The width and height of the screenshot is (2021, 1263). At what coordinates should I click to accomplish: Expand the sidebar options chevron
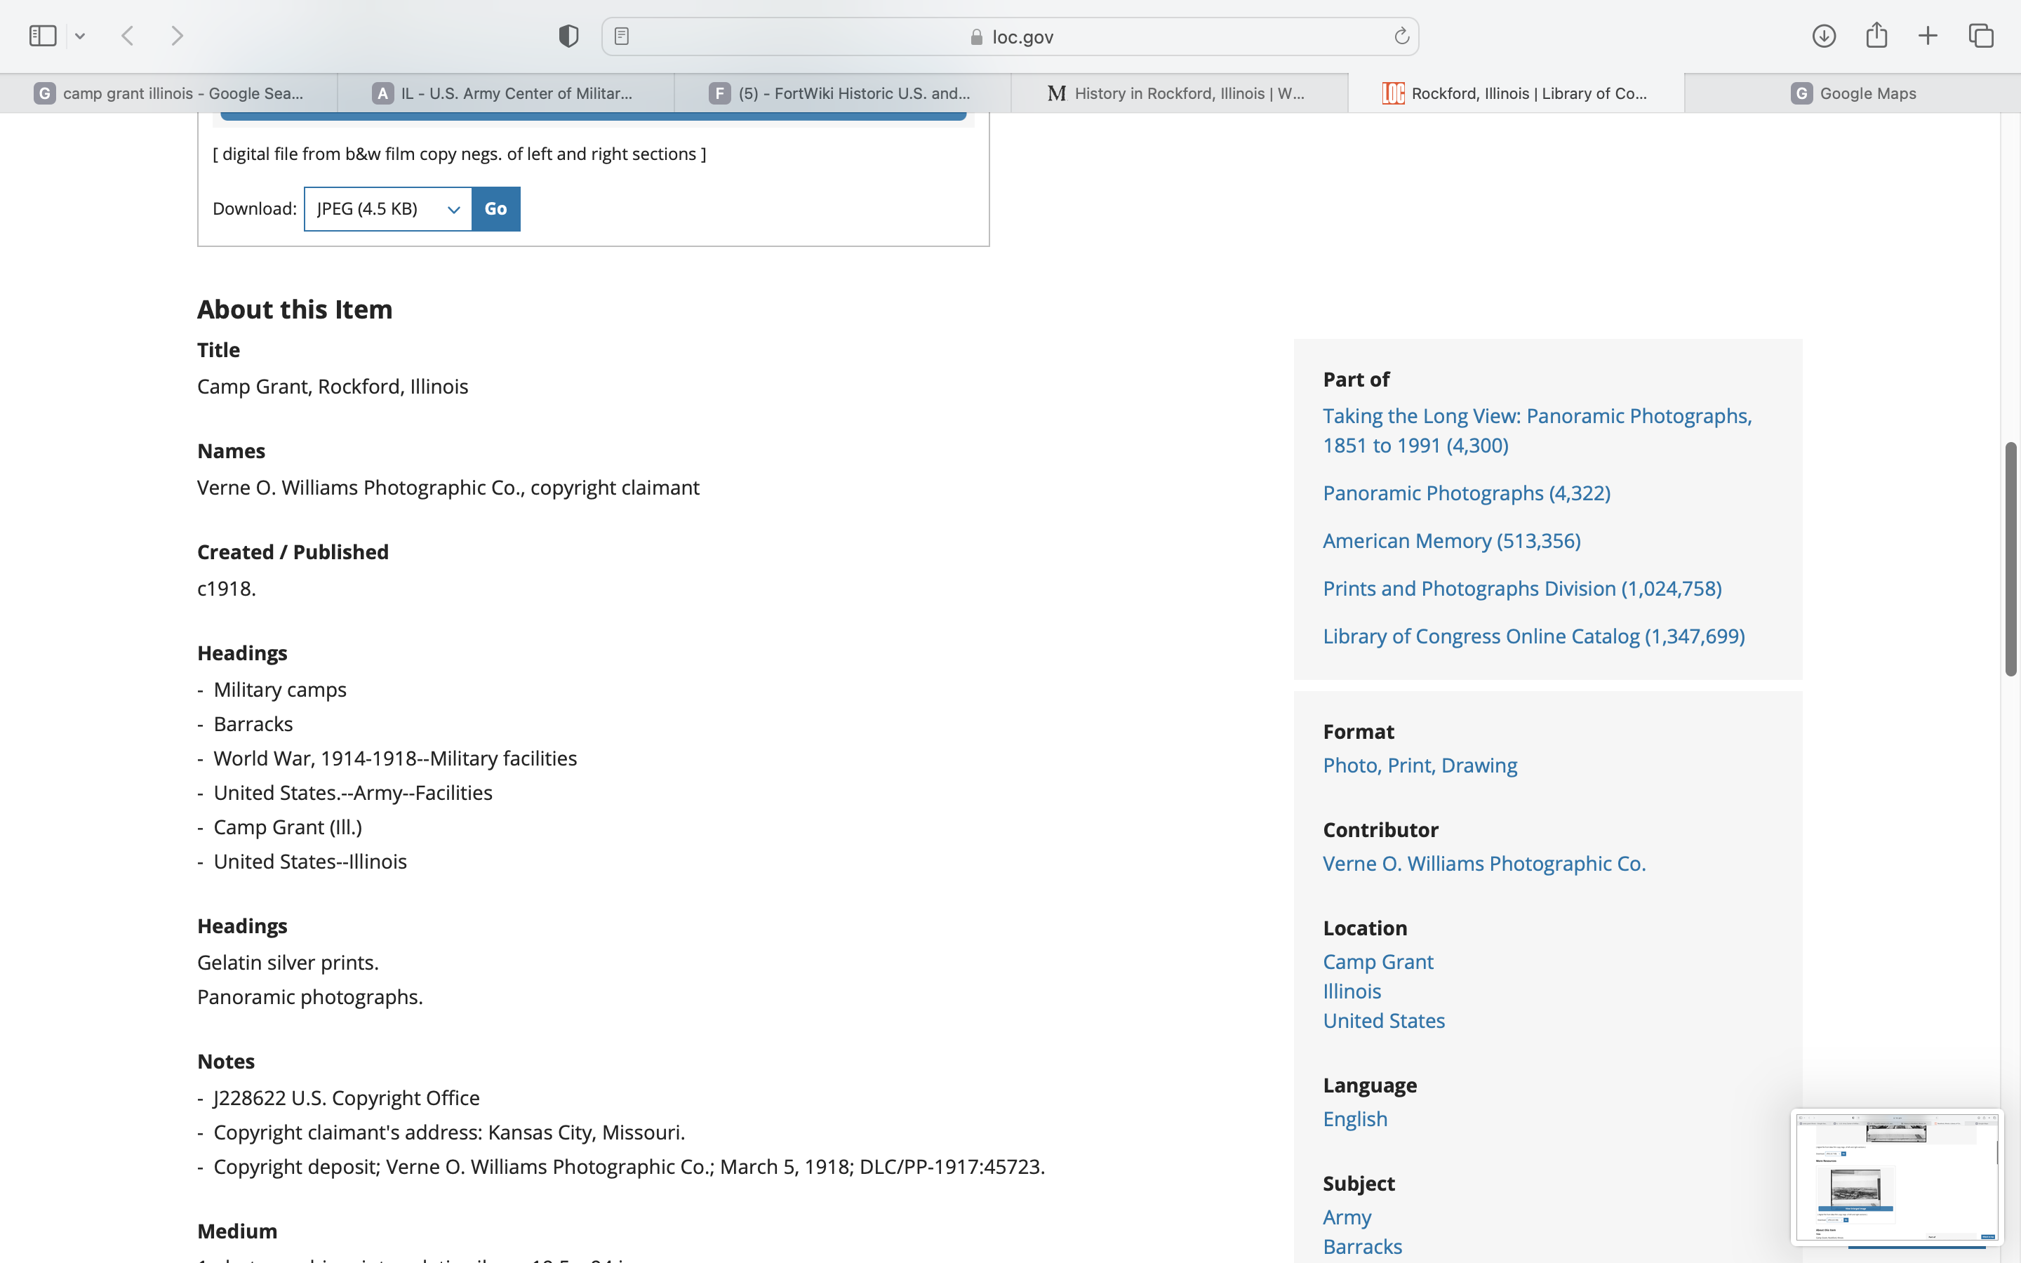80,36
